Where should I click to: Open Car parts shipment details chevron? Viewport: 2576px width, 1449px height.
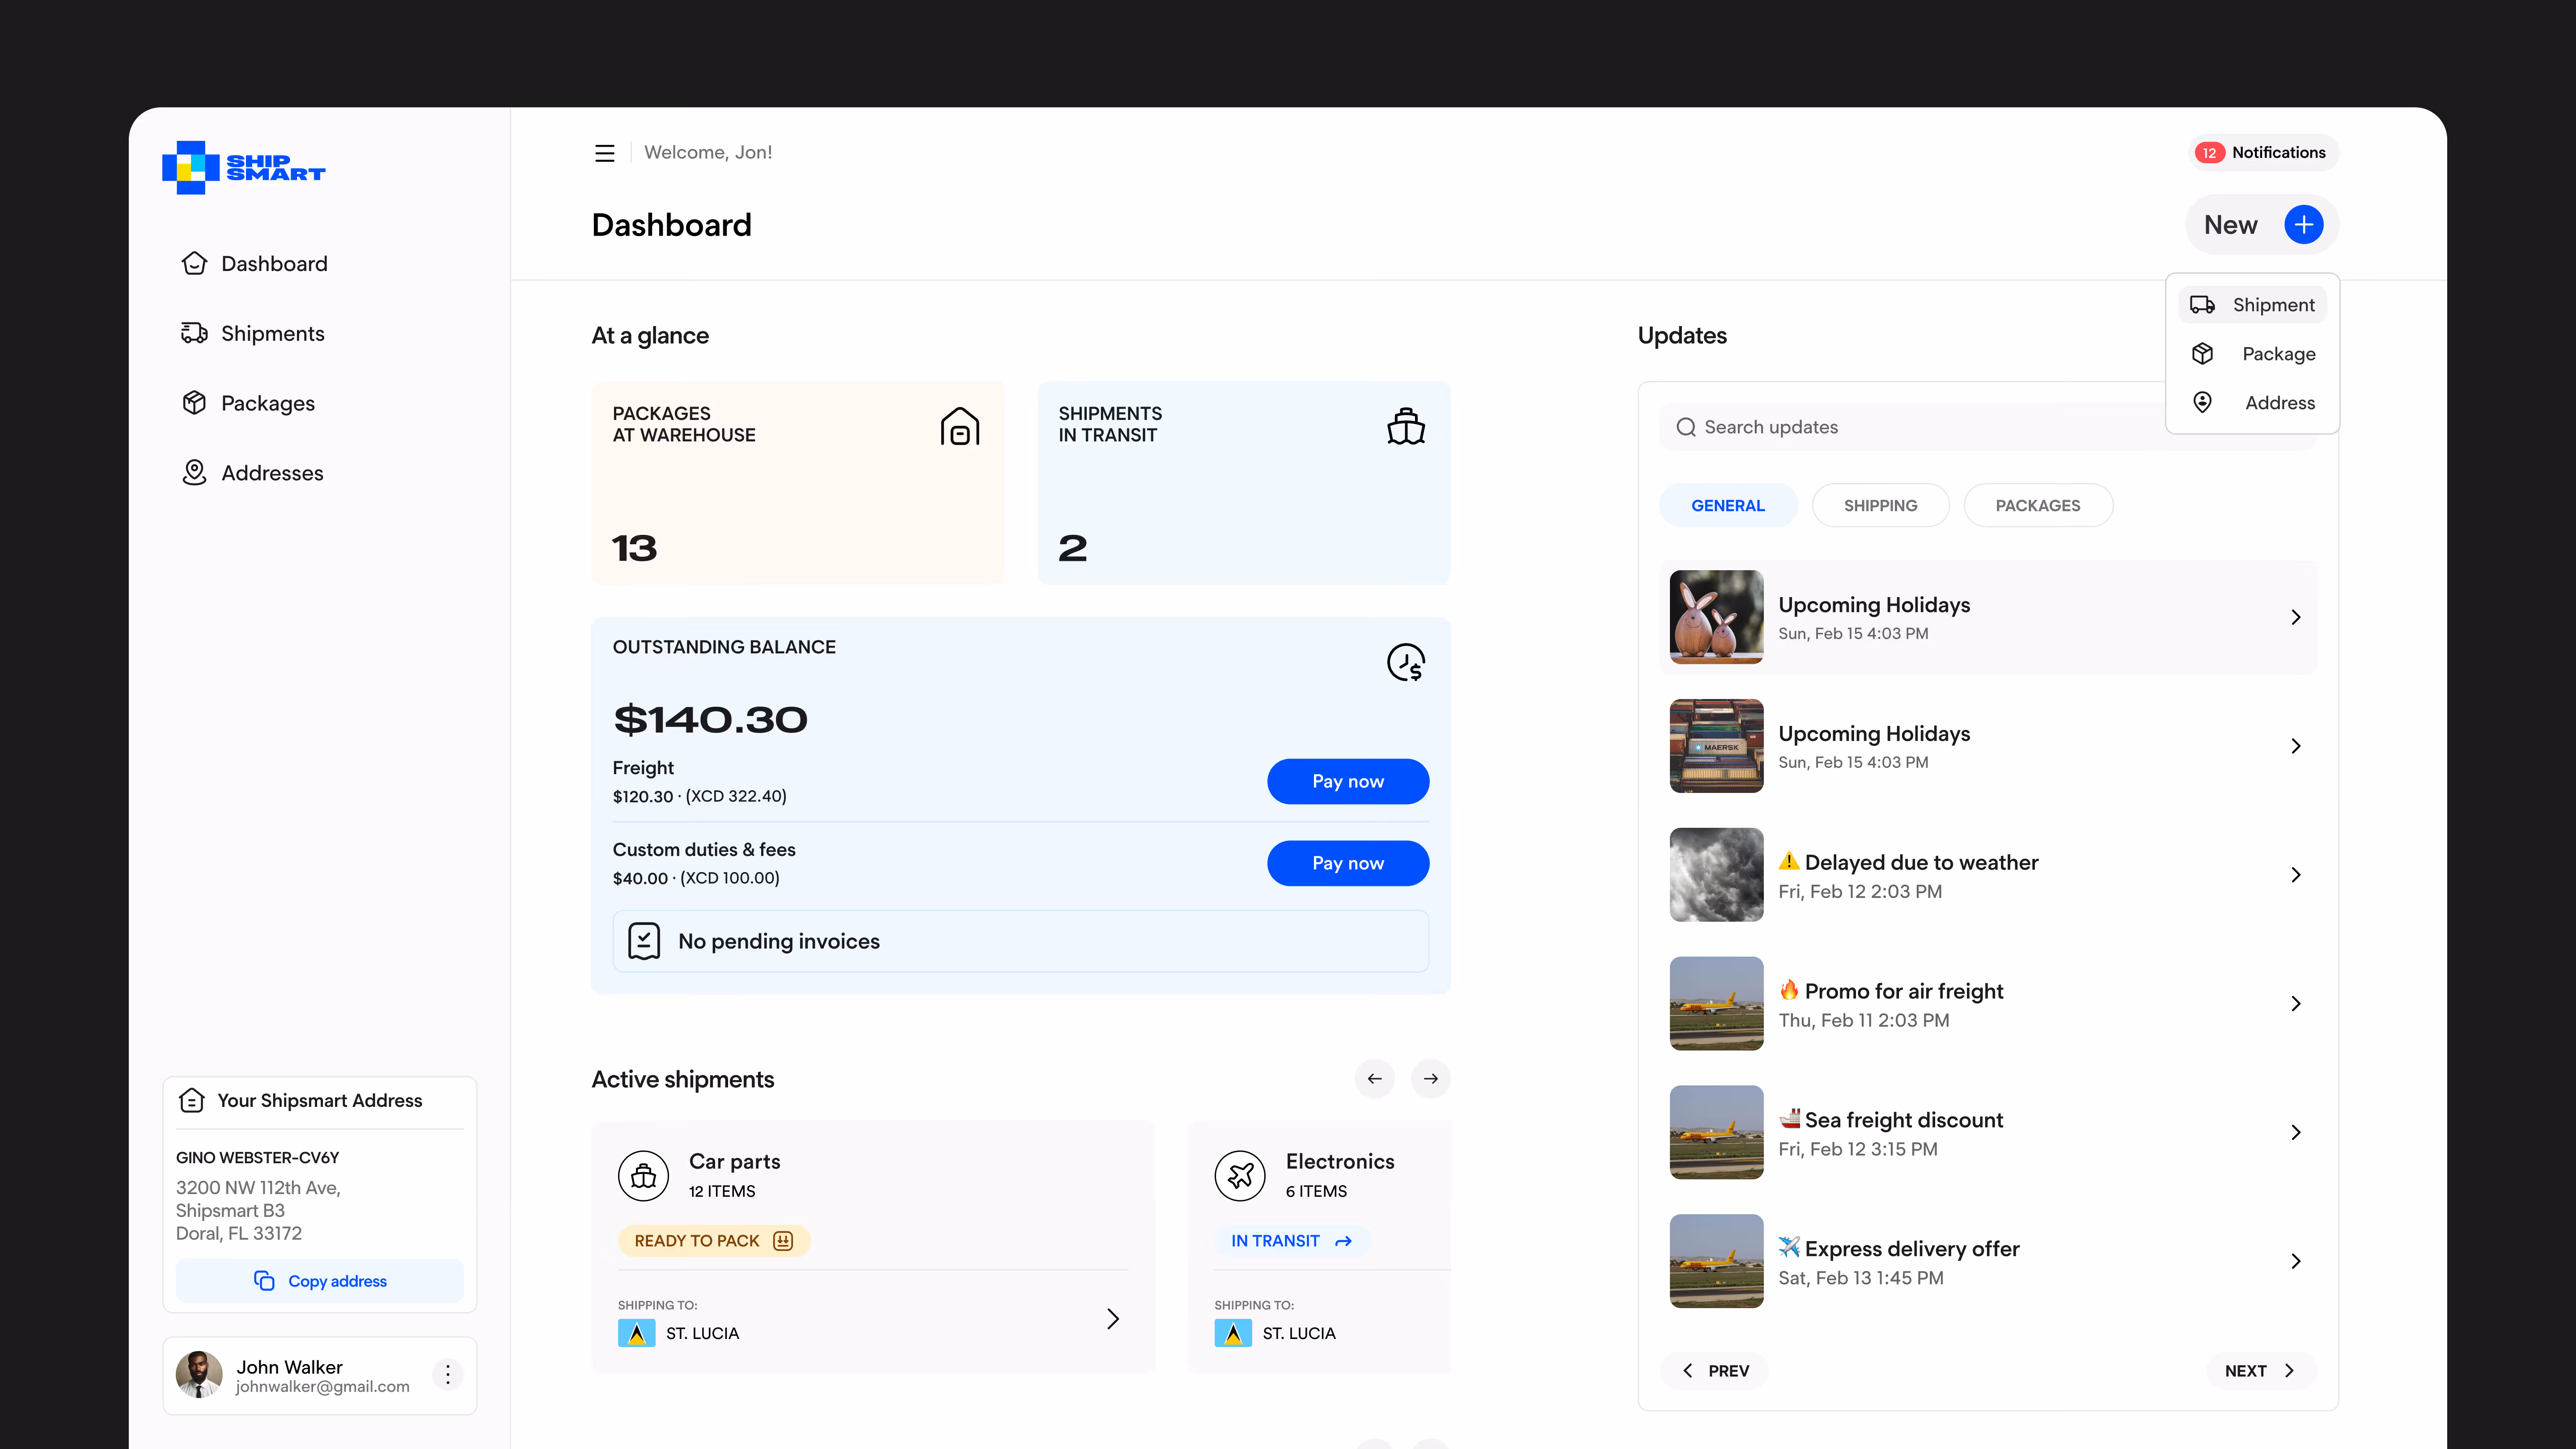click(x=1112, y=1319)
